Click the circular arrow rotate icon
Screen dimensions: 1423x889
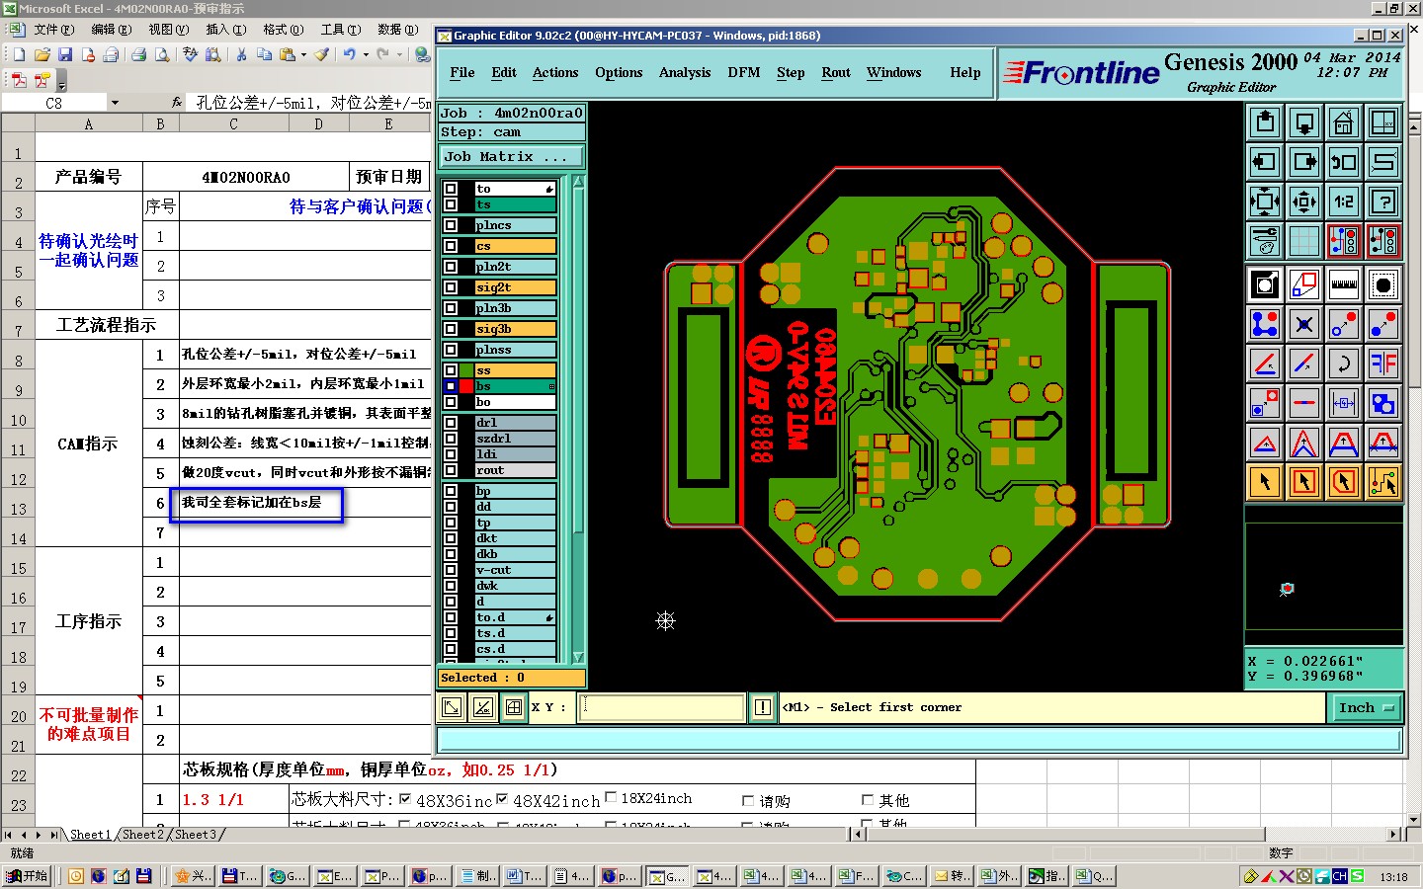[x=1344, y=364]
